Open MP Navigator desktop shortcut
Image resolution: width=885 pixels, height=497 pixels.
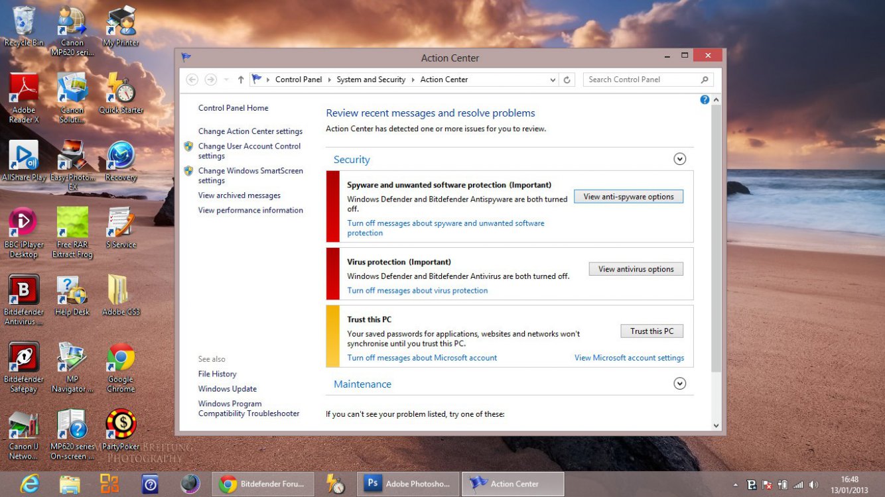[x=72, y=368]
